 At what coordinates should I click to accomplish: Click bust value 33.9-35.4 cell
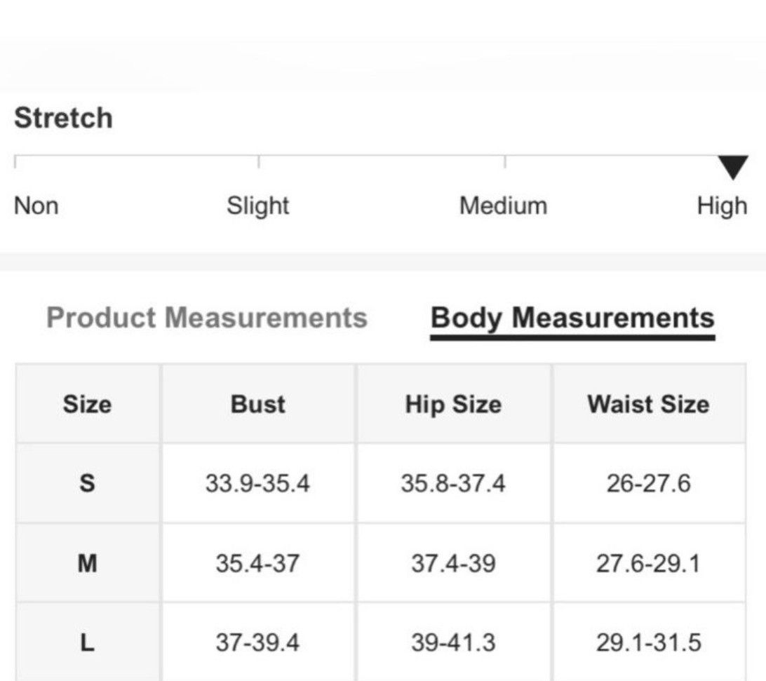click(258, 483)
